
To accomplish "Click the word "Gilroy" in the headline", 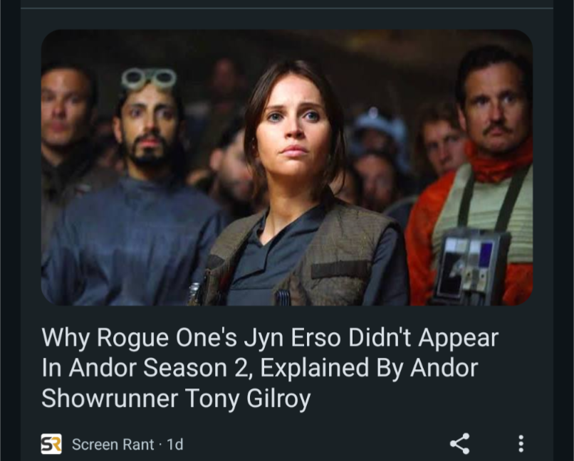I will [x=278, y=398].
